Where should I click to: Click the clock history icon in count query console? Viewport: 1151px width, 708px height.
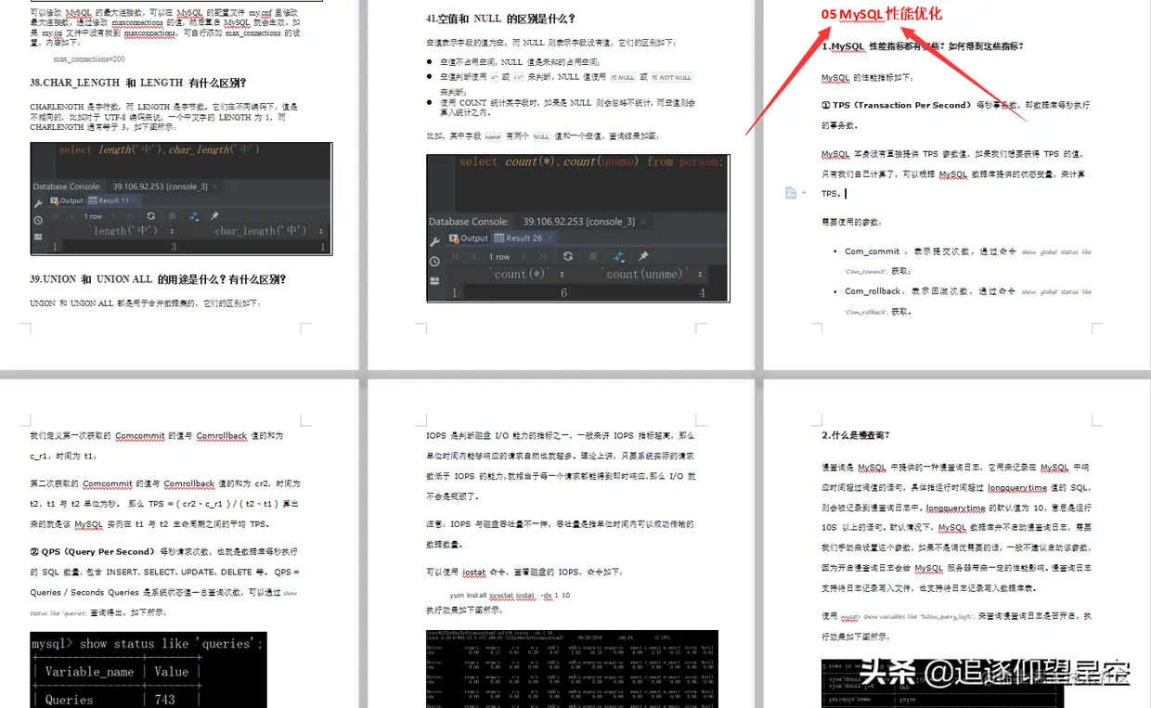[x=434, y=262]
